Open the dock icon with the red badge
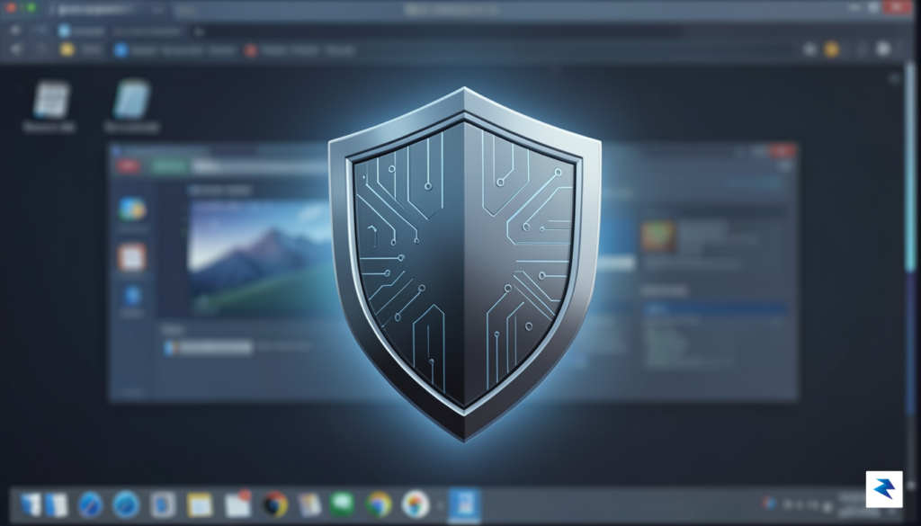 click(x=237, y=504)
